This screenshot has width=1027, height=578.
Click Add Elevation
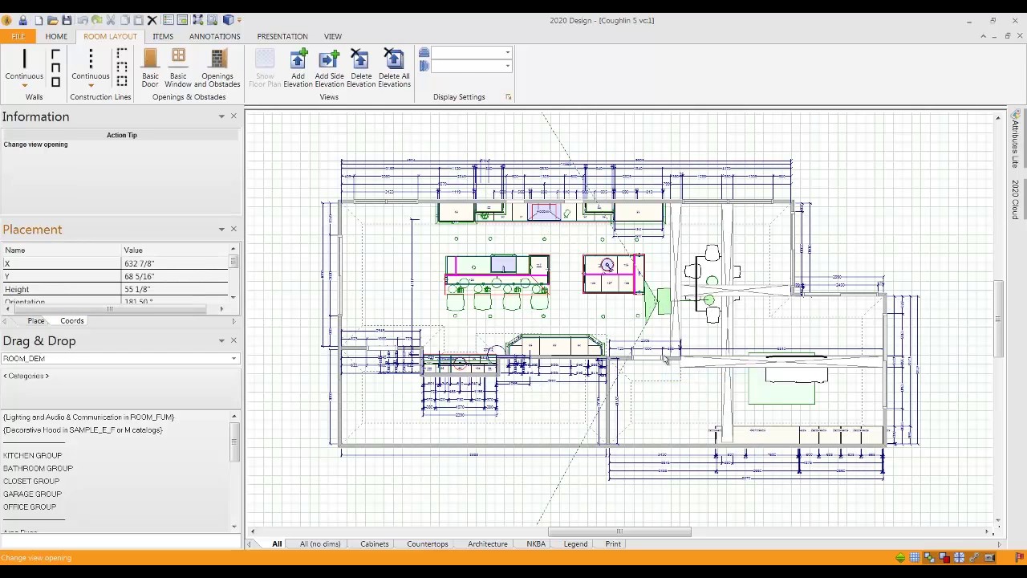298,68
